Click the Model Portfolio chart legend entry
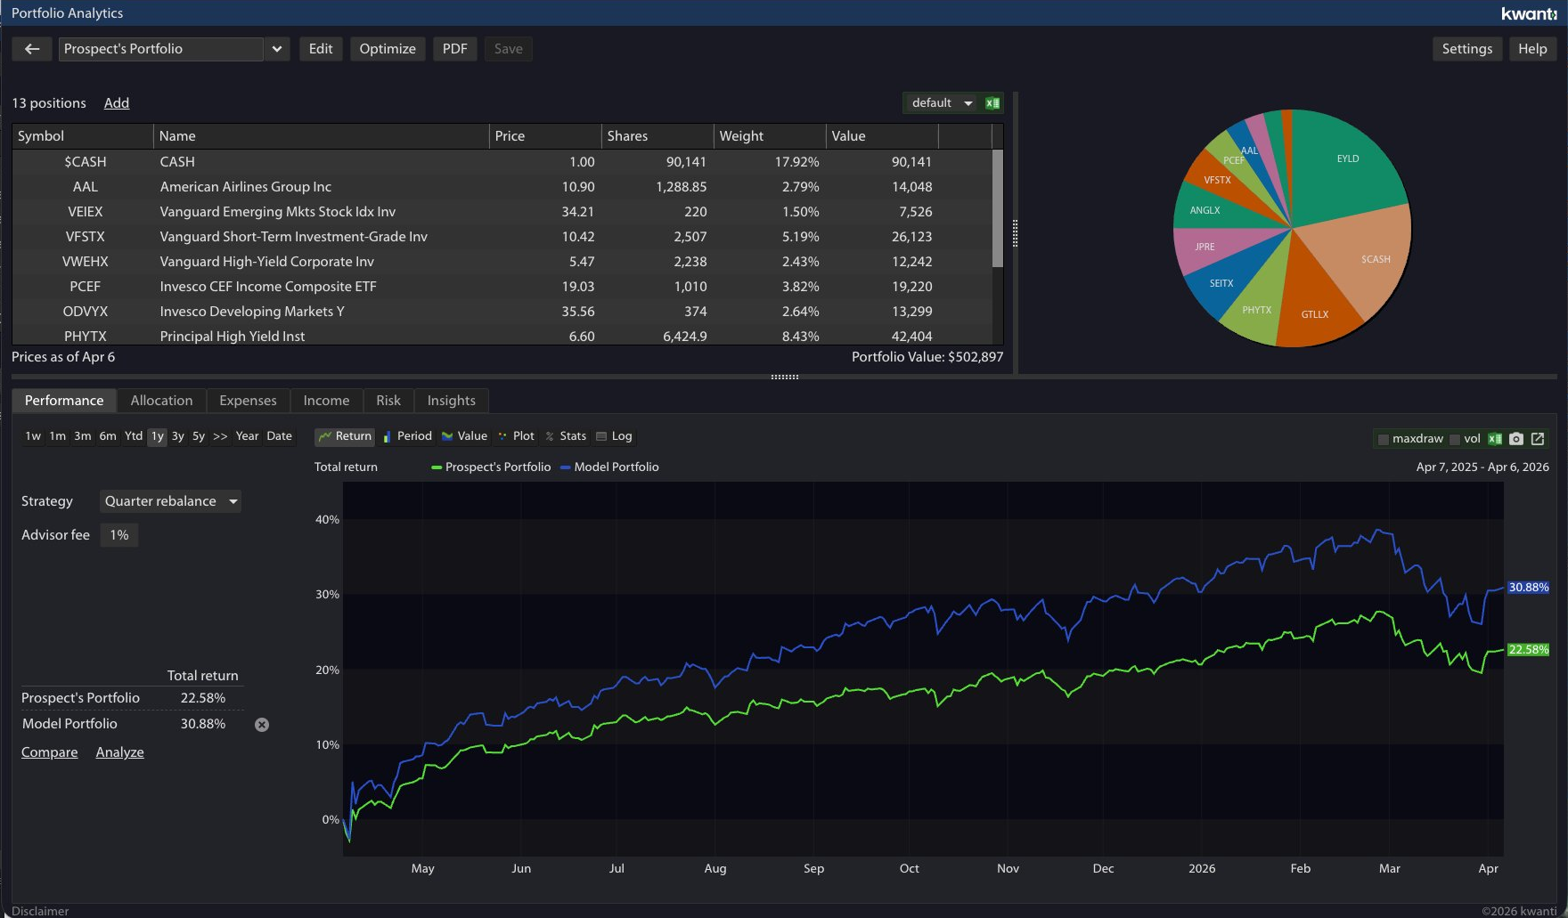Viewport: 1568px width, 918px height. (609, 467)
